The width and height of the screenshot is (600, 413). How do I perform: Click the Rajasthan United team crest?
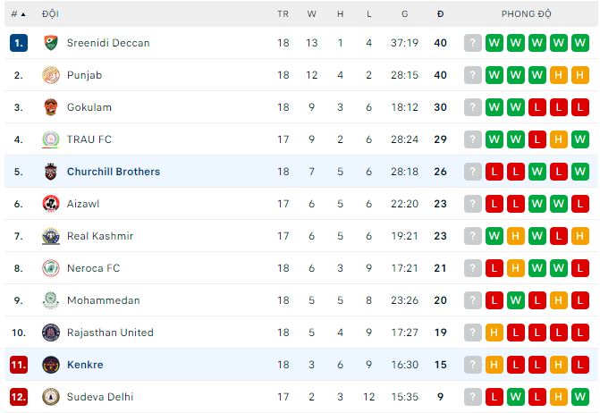(50, 333)
